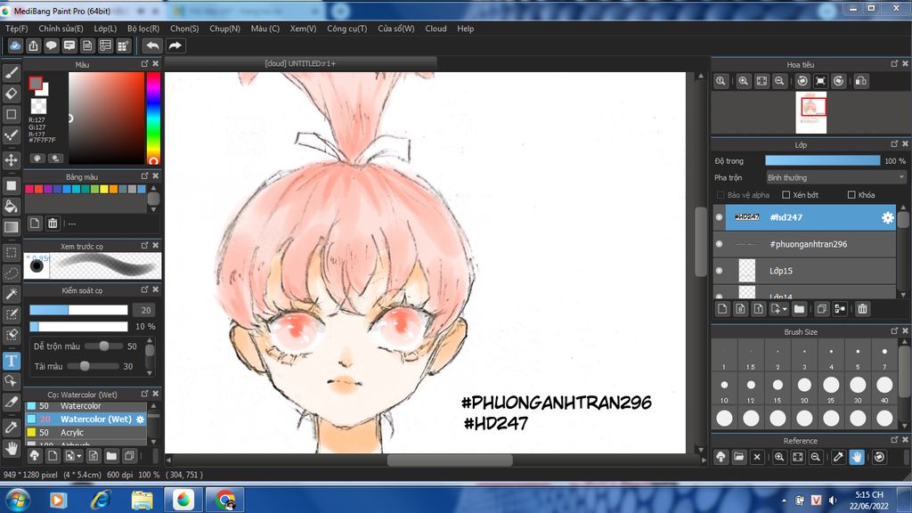This screenshot has height=513, width=912.
Task: Select the rectangular Selection tool
Action: [x=11, y=252]
